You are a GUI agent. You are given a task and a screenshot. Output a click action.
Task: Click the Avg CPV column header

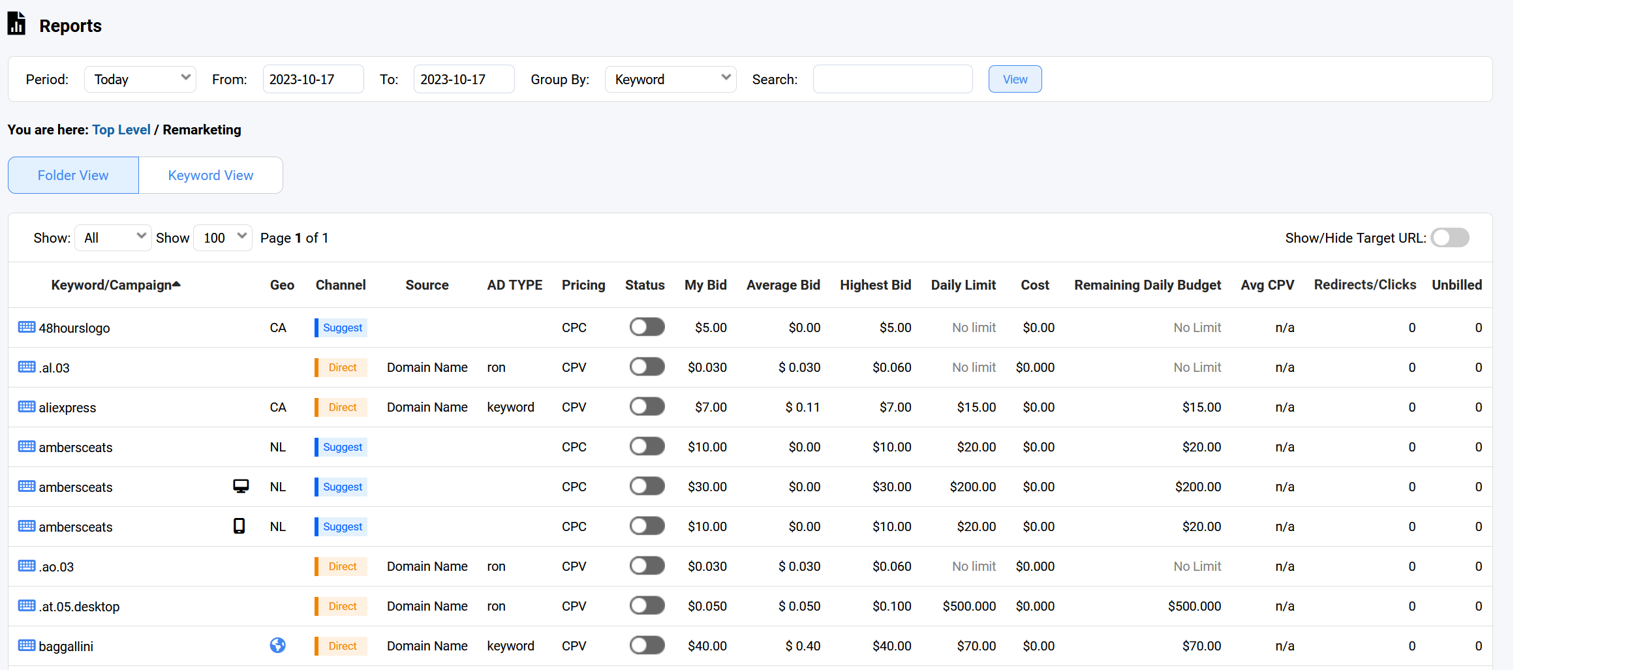point(1267,285)
